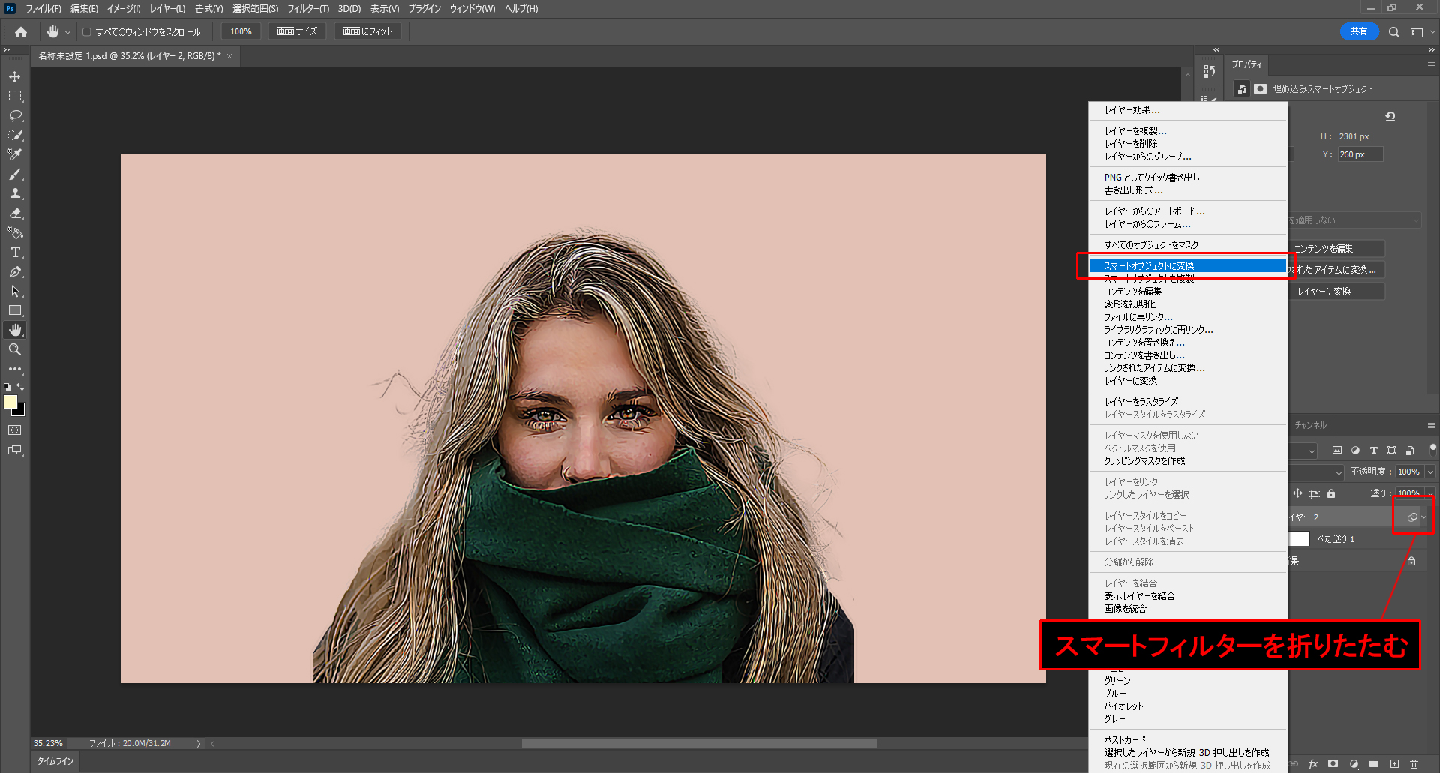Image resolution: width=1440 pixels, height=773 pixels.
Task: Select the Horizontal Type tool
Action: [15, 253]
